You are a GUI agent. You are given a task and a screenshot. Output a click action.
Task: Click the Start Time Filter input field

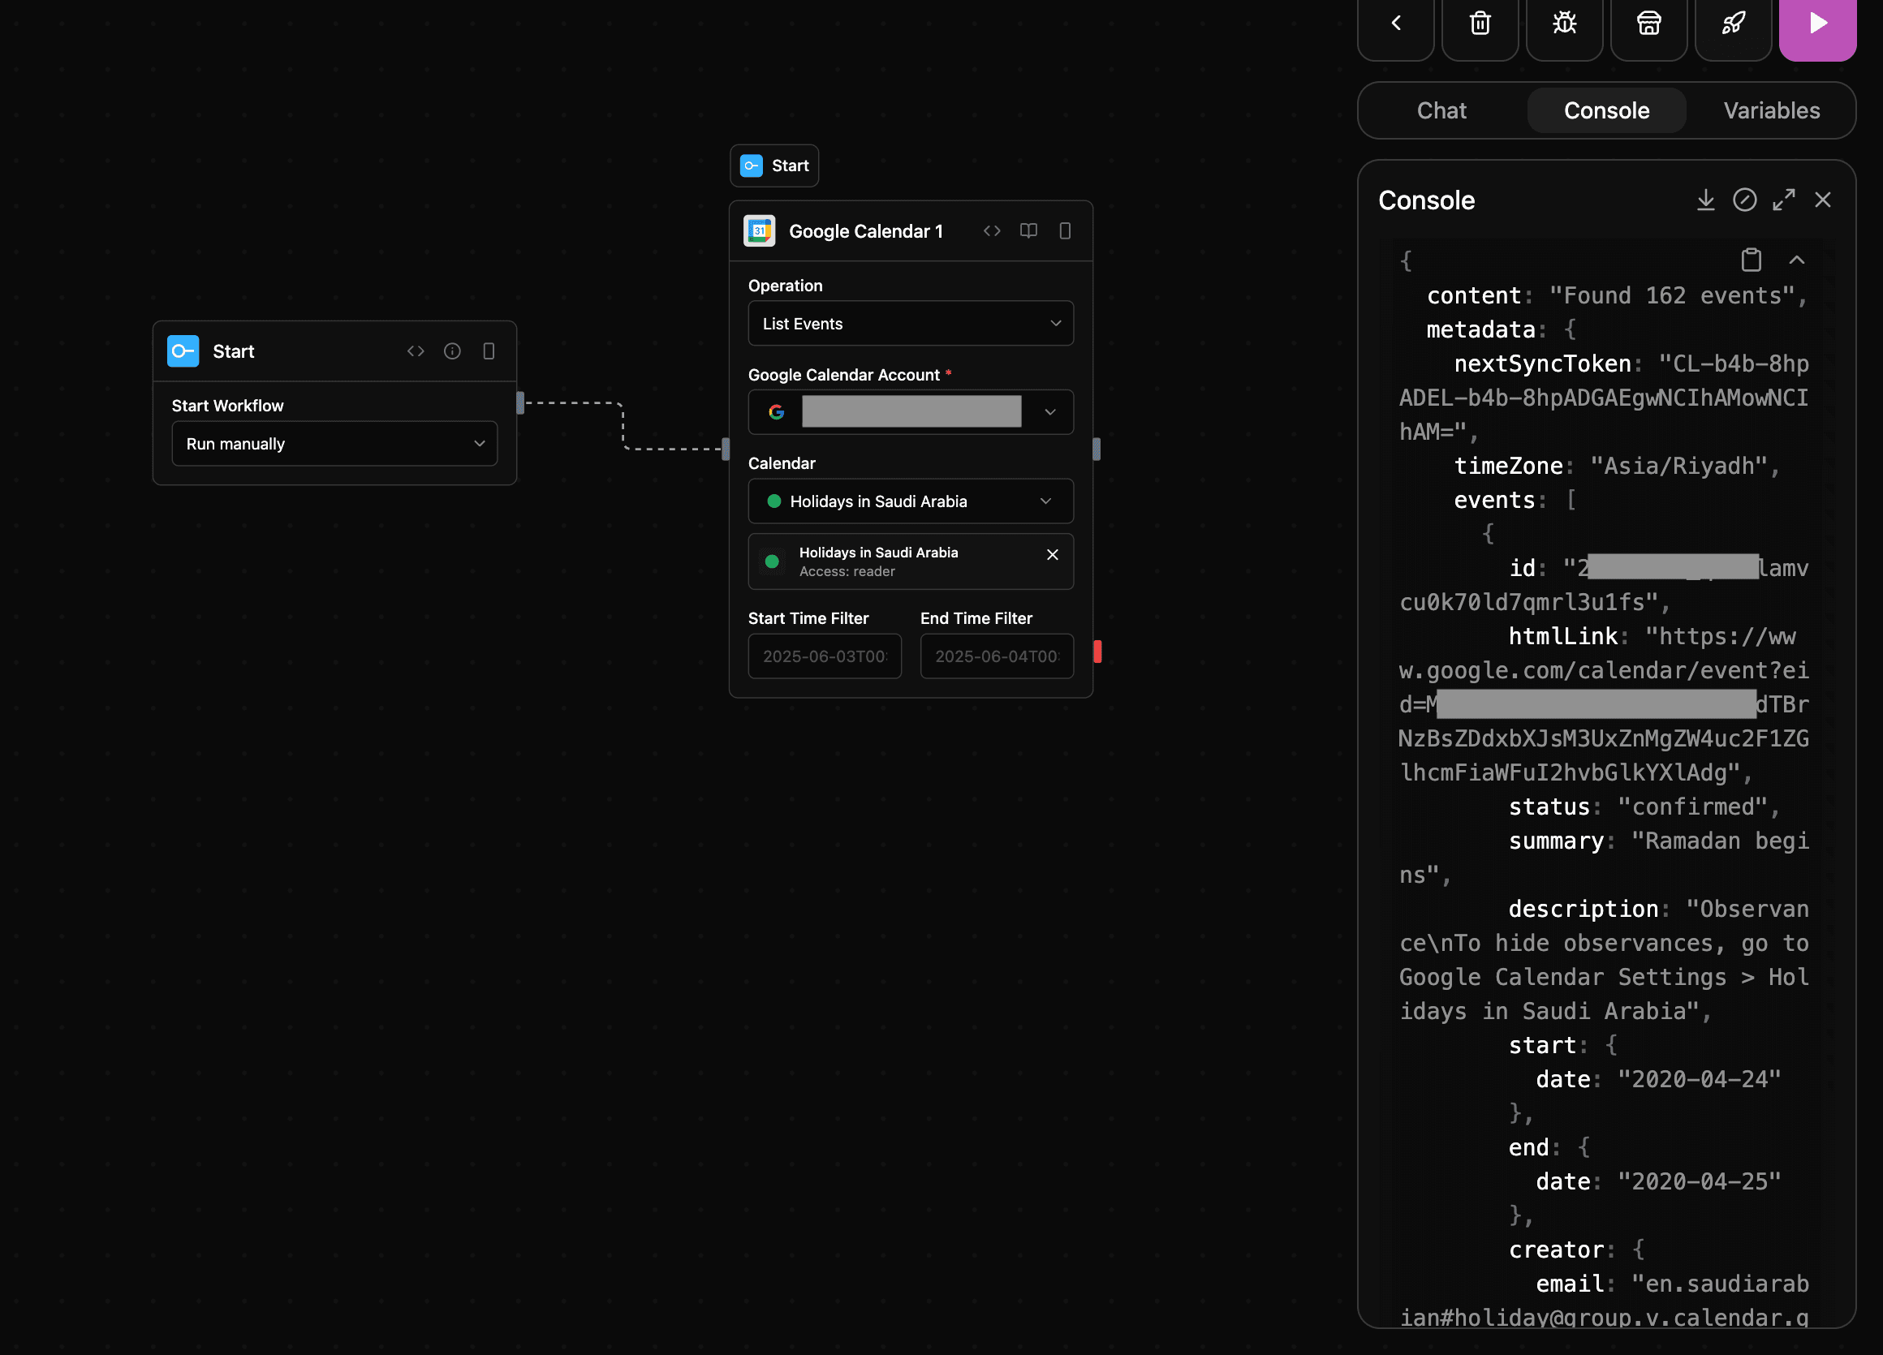click(x=825, y=656)
